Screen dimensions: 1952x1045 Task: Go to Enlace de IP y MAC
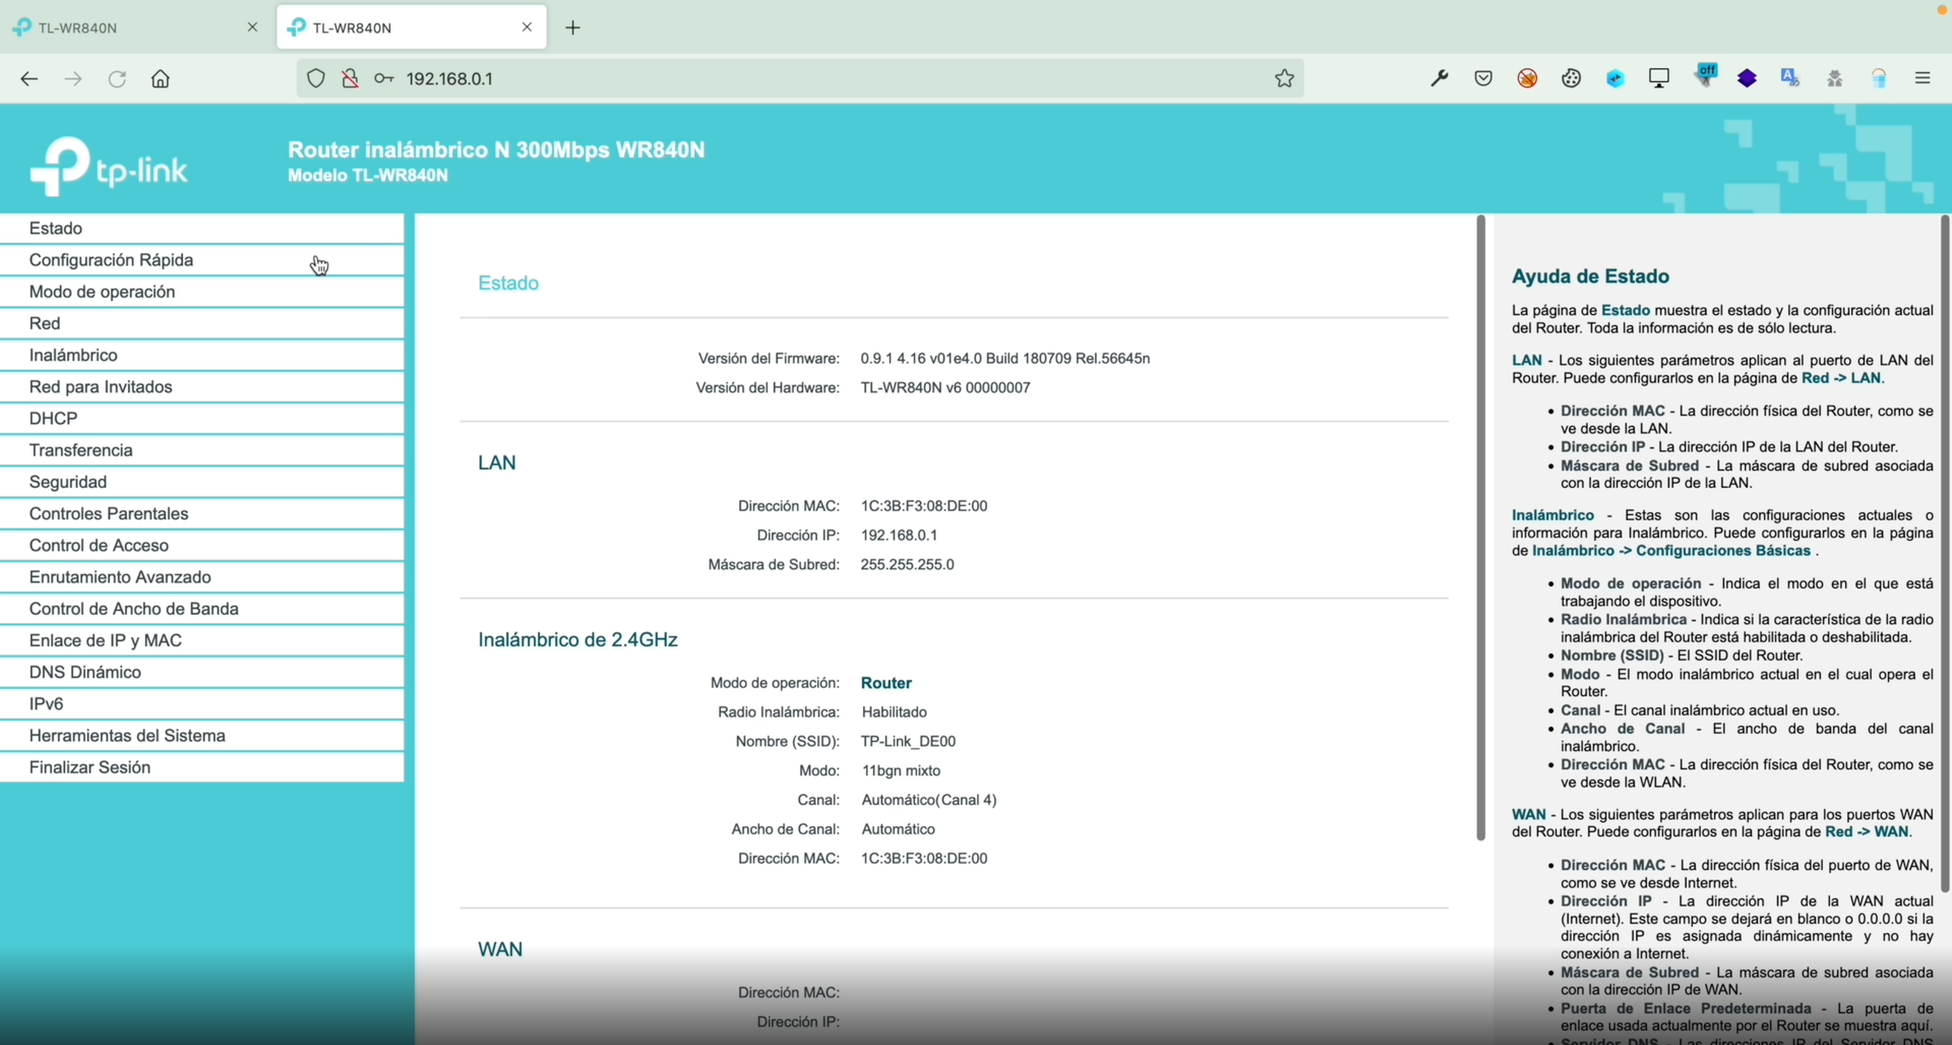(202, 641)
